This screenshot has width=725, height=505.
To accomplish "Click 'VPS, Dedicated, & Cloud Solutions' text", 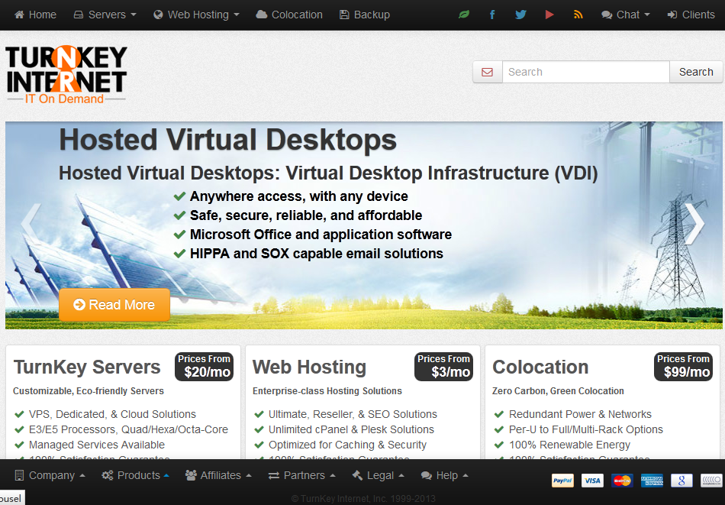I will (x=112, y=414).
